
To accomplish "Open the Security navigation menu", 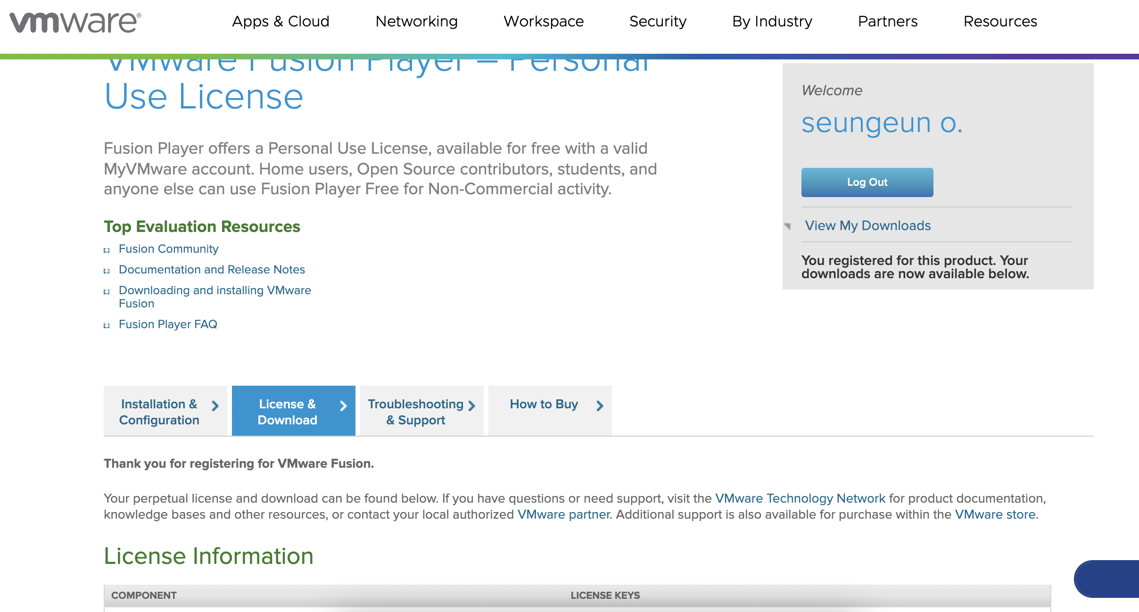I will 658,22.
